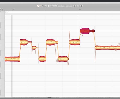Open the clef scale dropdown in ruler
The width and height of the screenshot is (120, 99).
[x=3, y=9]
